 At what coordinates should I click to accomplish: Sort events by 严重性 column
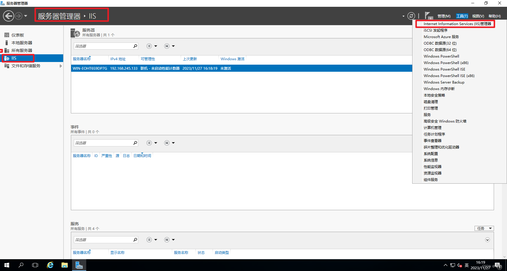pos(107,156)
